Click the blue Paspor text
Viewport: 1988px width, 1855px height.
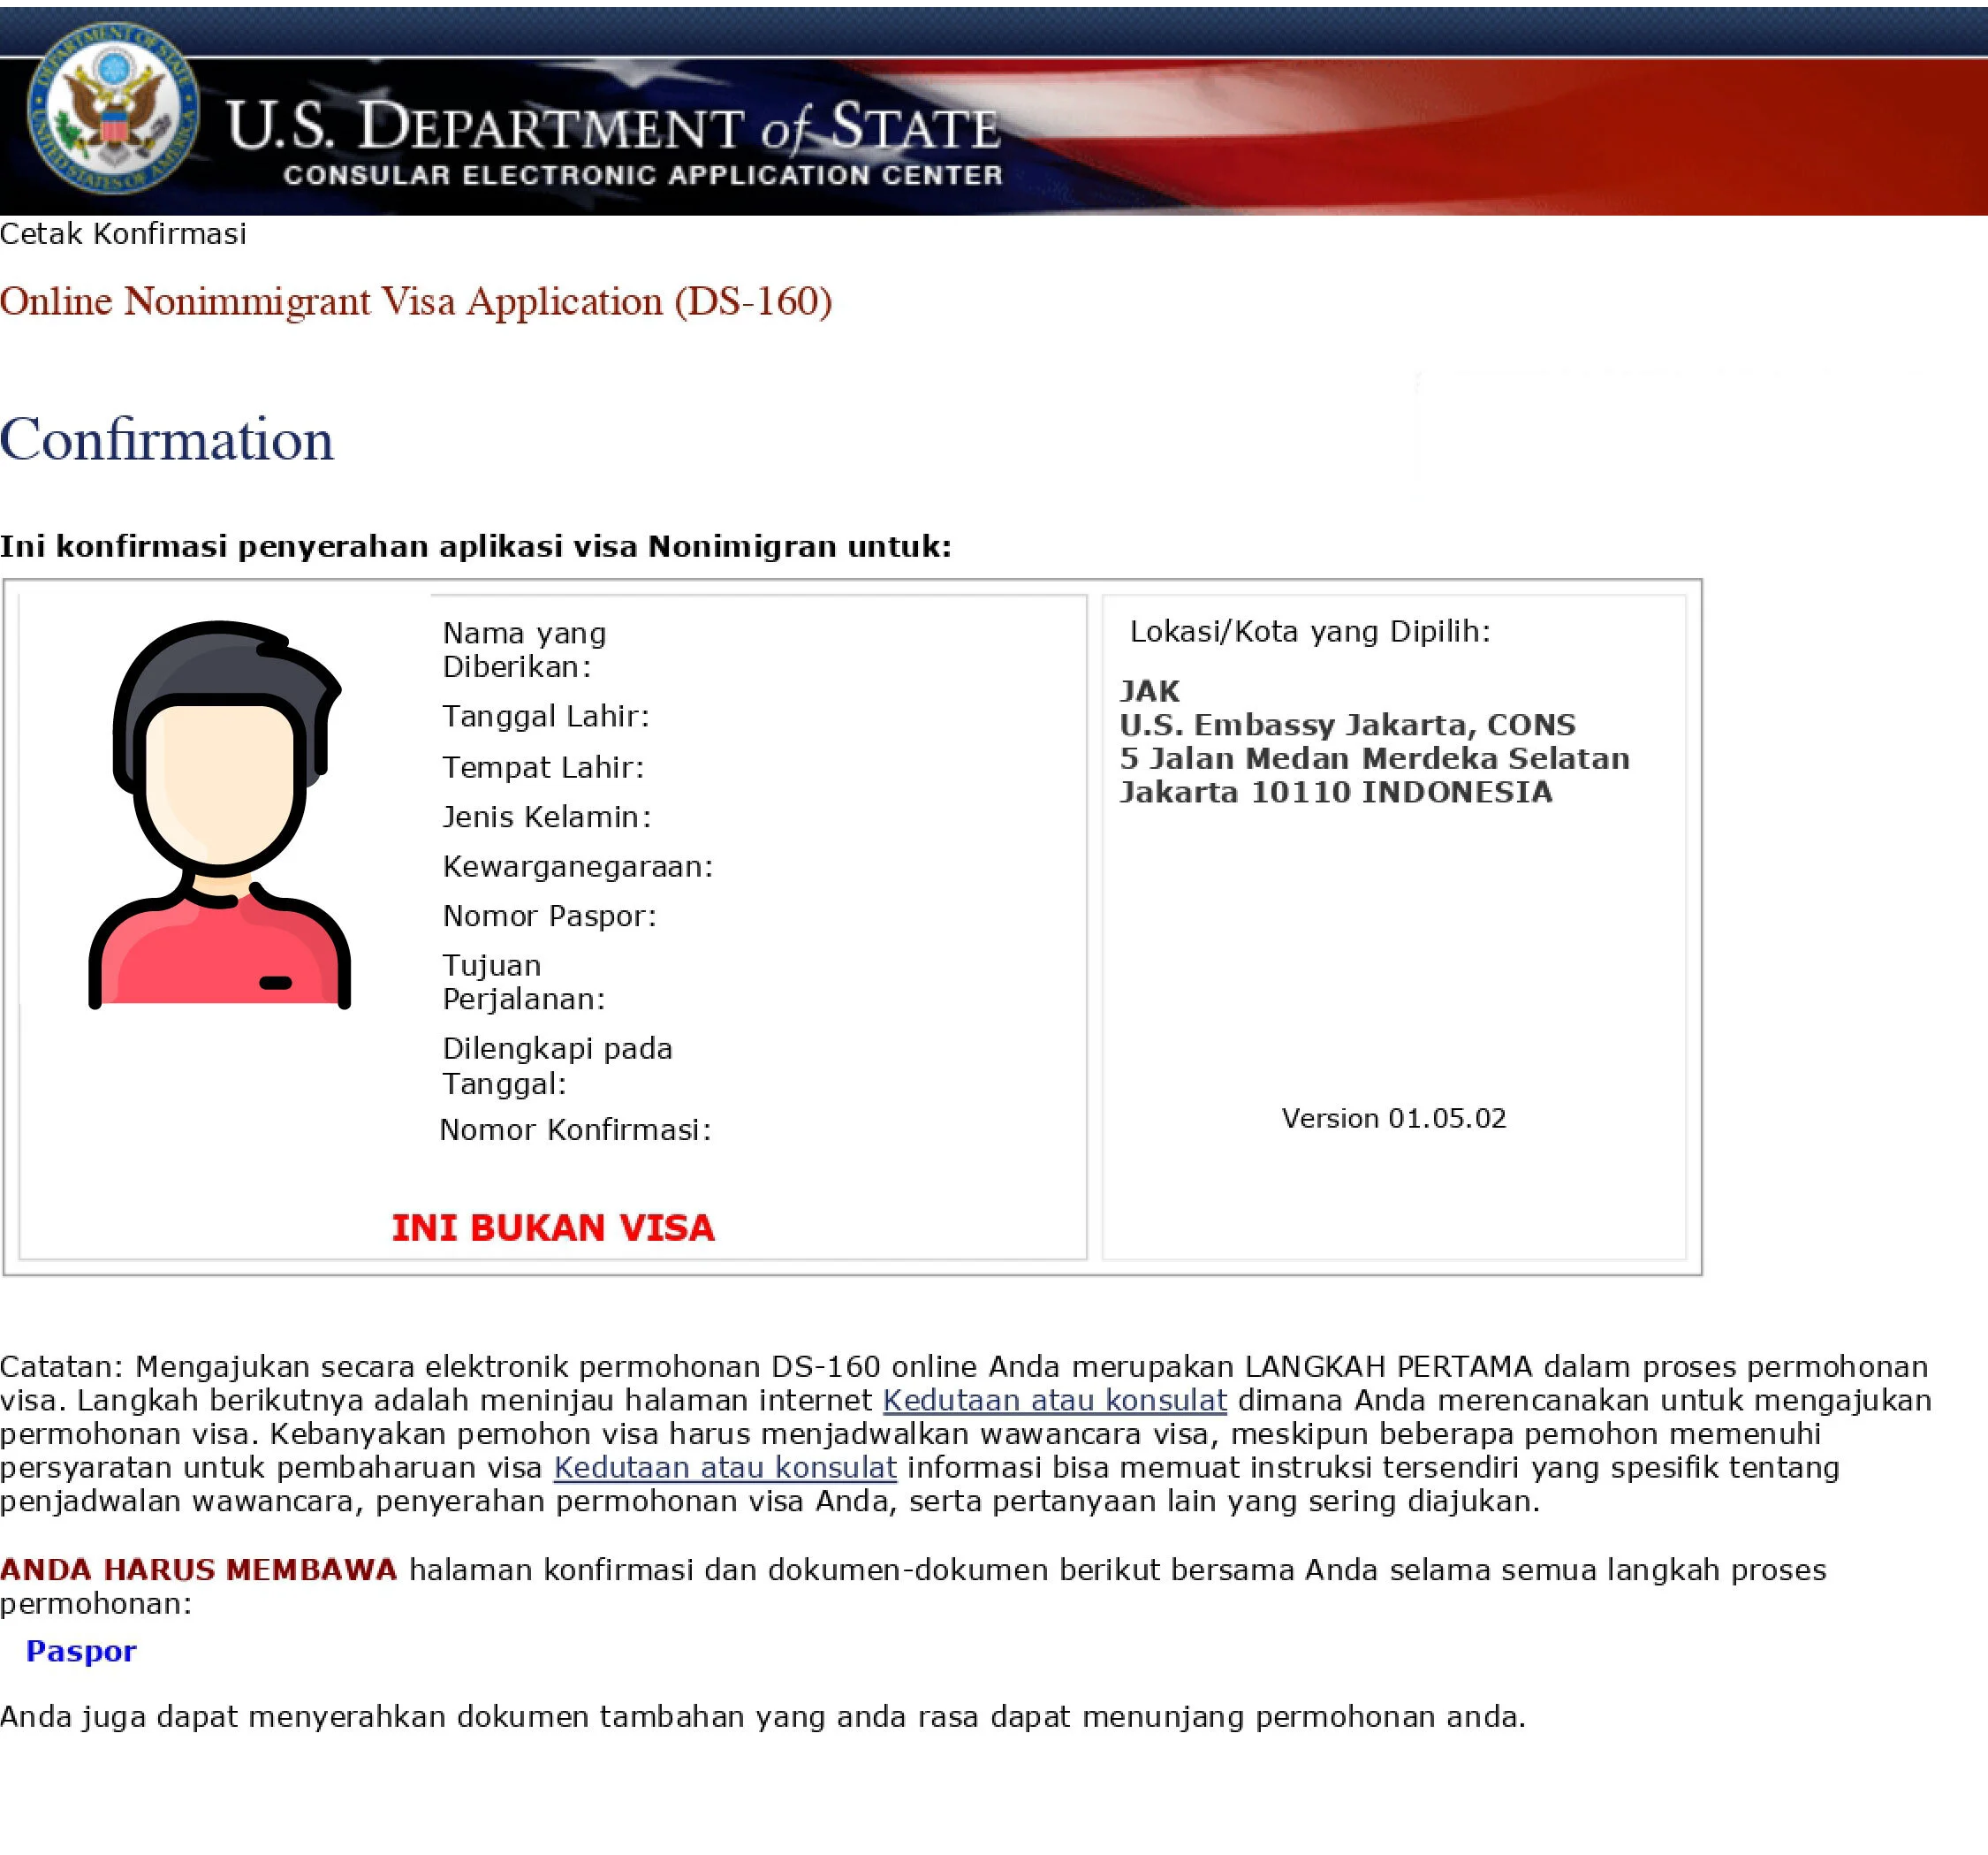pyautogui.click(x=81, y=1651)
